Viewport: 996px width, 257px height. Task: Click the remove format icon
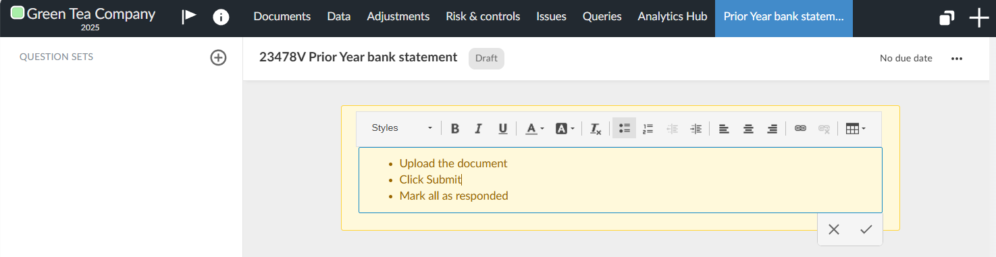click(x=595, y=128)
